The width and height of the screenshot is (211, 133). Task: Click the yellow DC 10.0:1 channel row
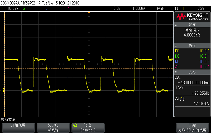(192, 51)
